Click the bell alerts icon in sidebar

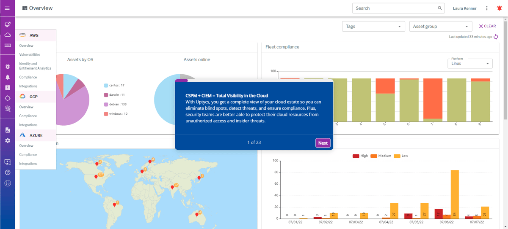click(x=8, y=77)
